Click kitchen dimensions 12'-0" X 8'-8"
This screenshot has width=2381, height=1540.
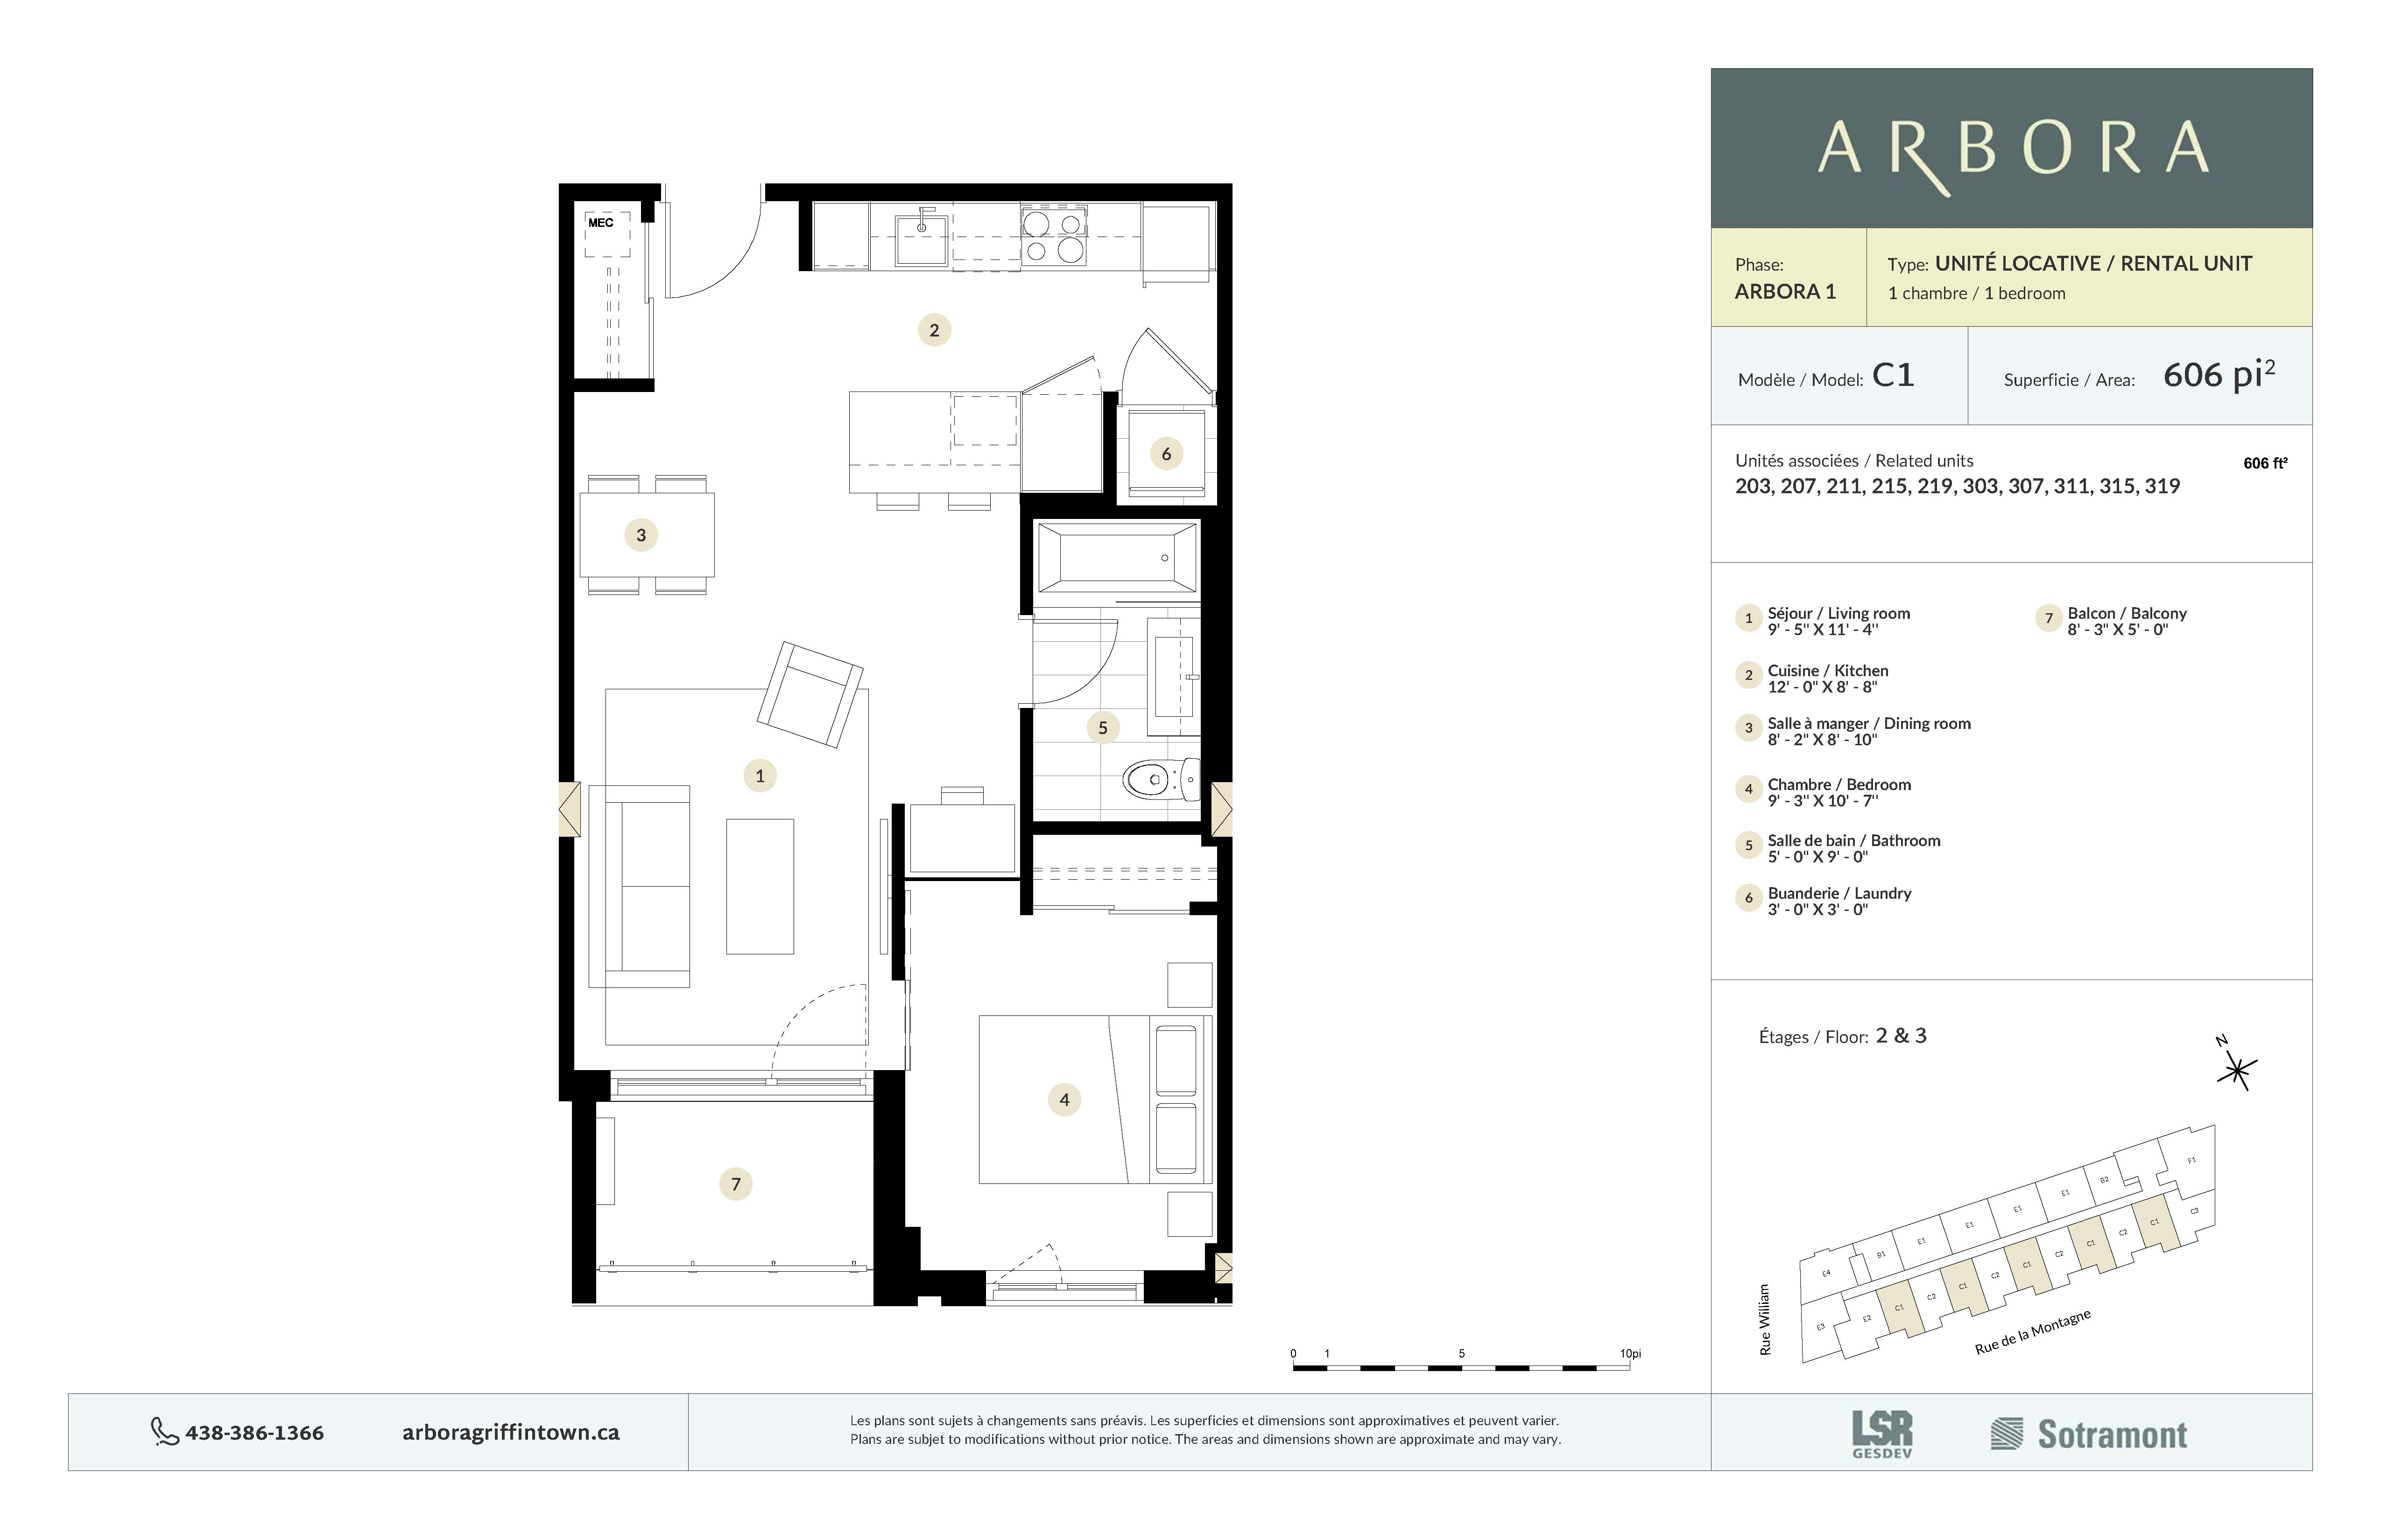point(1823,687)
